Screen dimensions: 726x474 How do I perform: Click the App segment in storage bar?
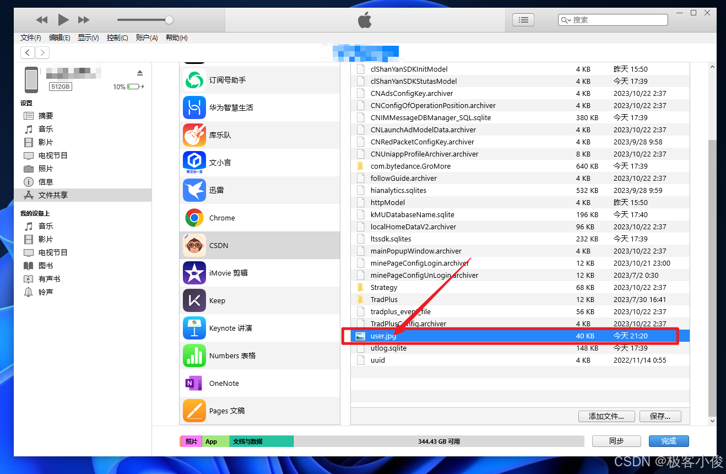pyautogui.click(x=215, y=441)
